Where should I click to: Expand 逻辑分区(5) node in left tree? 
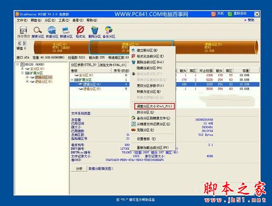click(27, 82)
